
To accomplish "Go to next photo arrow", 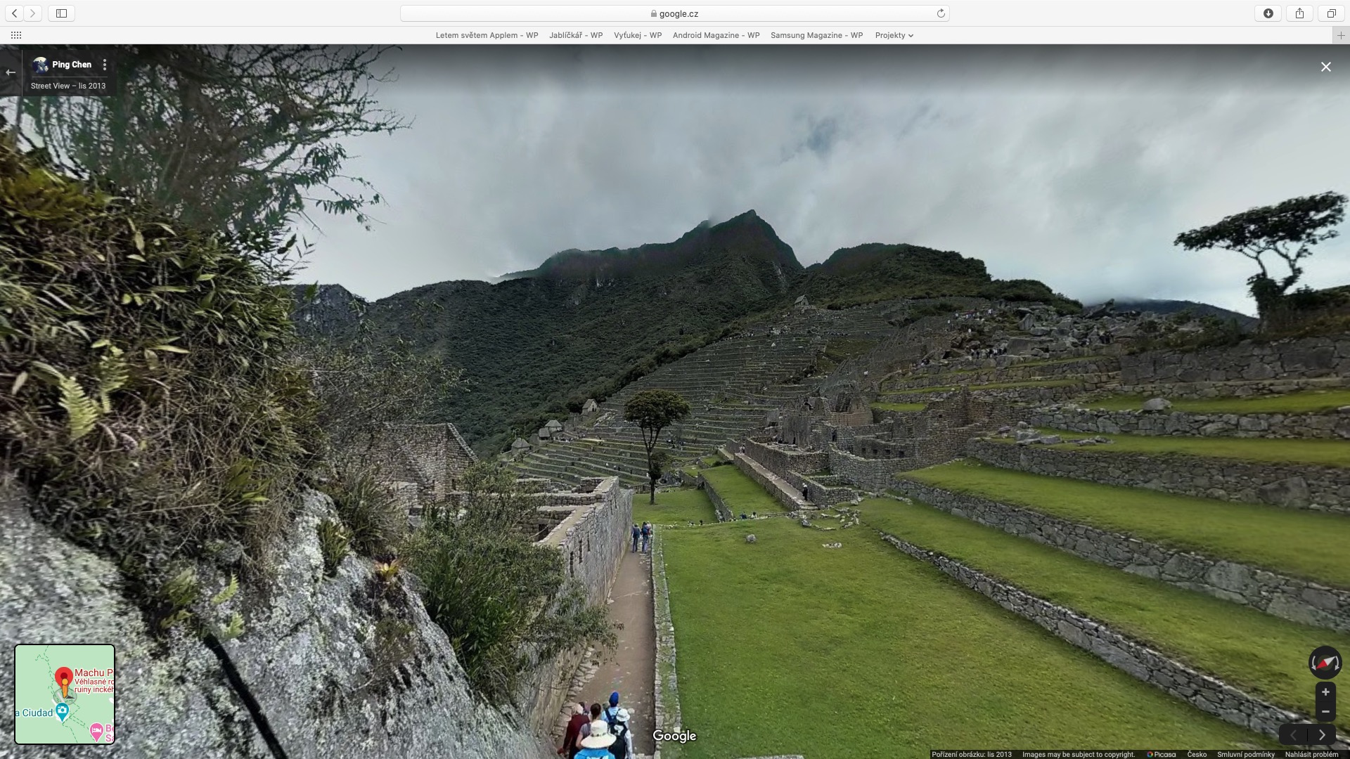I will 1322,735.
